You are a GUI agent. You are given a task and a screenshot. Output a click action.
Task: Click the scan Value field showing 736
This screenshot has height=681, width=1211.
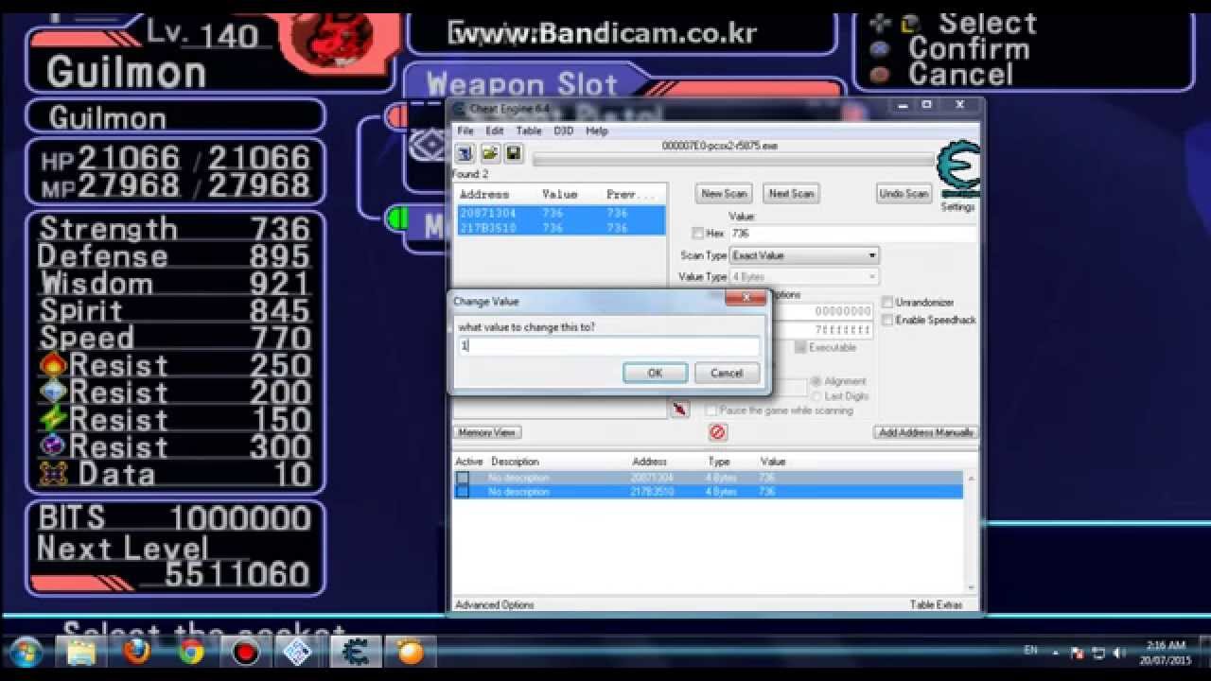(851, 233)
